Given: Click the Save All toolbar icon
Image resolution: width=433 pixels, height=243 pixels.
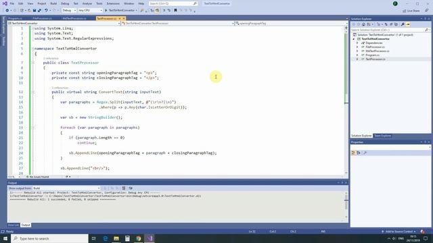Looking at the screenshot, I should pyautogui.click(x=39, y=11).
